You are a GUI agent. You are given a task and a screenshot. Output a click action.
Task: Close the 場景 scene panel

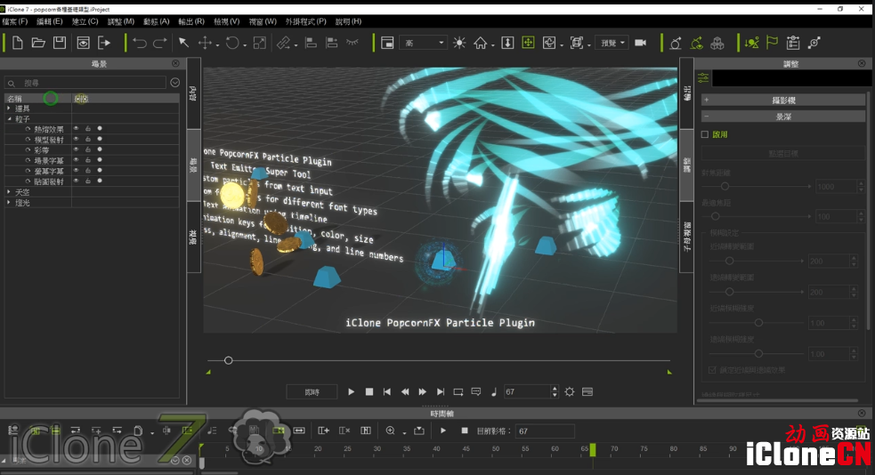pos(175,63)
